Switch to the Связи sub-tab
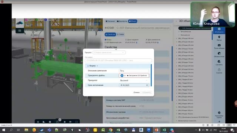 (120, 34)
